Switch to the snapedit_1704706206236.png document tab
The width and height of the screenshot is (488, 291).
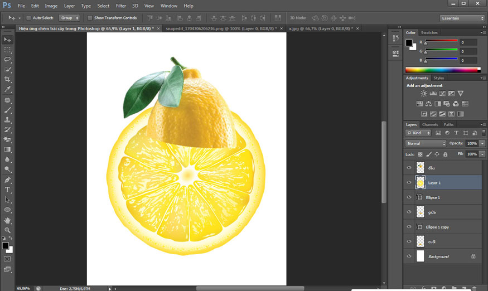[x=221, y=28]
